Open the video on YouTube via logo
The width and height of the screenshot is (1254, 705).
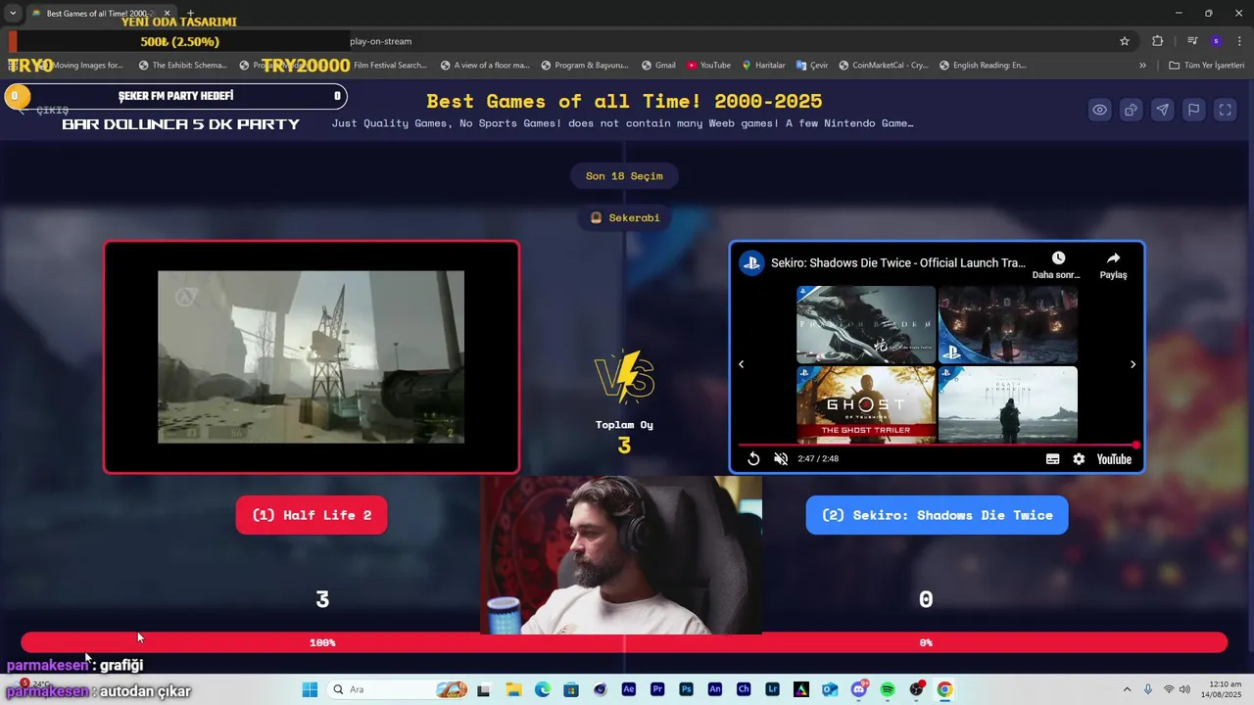click(x=1114, y=459)
